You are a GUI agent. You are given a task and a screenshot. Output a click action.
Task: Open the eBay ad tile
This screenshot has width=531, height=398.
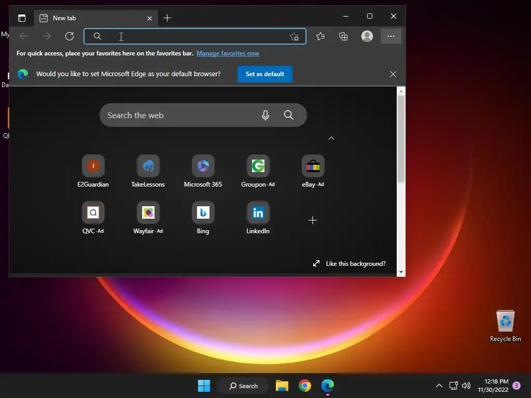click(313, 171)
